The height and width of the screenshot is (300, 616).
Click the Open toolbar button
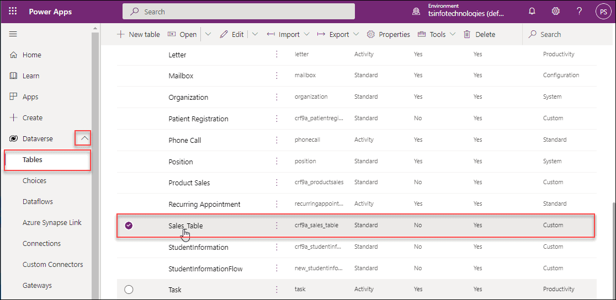[x=182, y=35]
